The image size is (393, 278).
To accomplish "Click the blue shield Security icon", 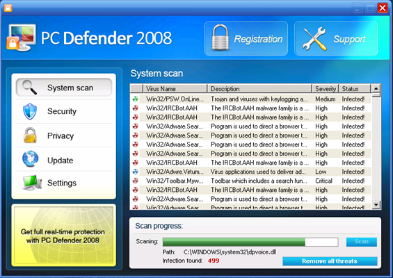I will (30, 111).
